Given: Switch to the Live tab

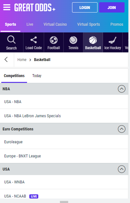Looking at the screenshot, I should point(30,24).
